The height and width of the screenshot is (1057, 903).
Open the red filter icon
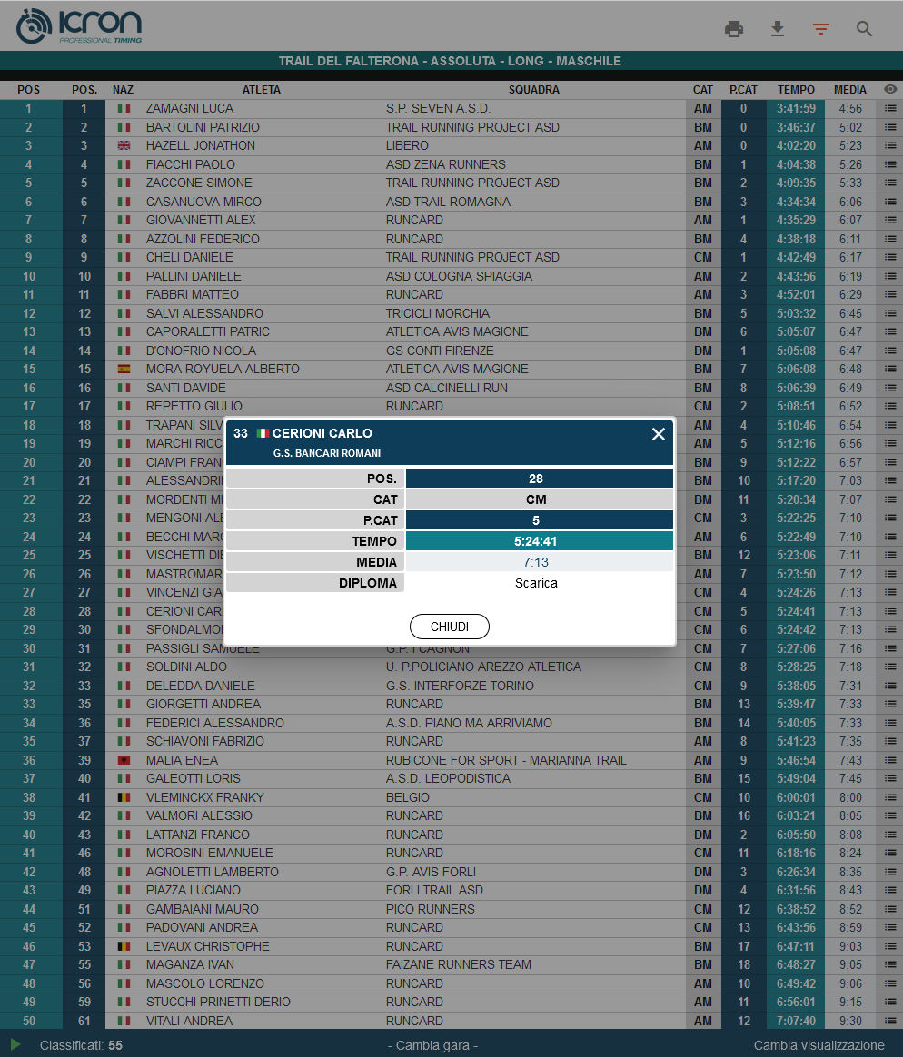tap(821, 29)
